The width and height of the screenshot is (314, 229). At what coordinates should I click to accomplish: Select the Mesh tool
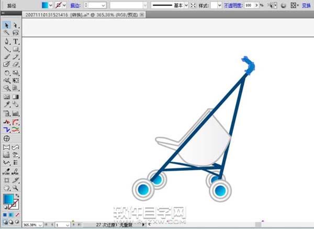tap(7, 97)
